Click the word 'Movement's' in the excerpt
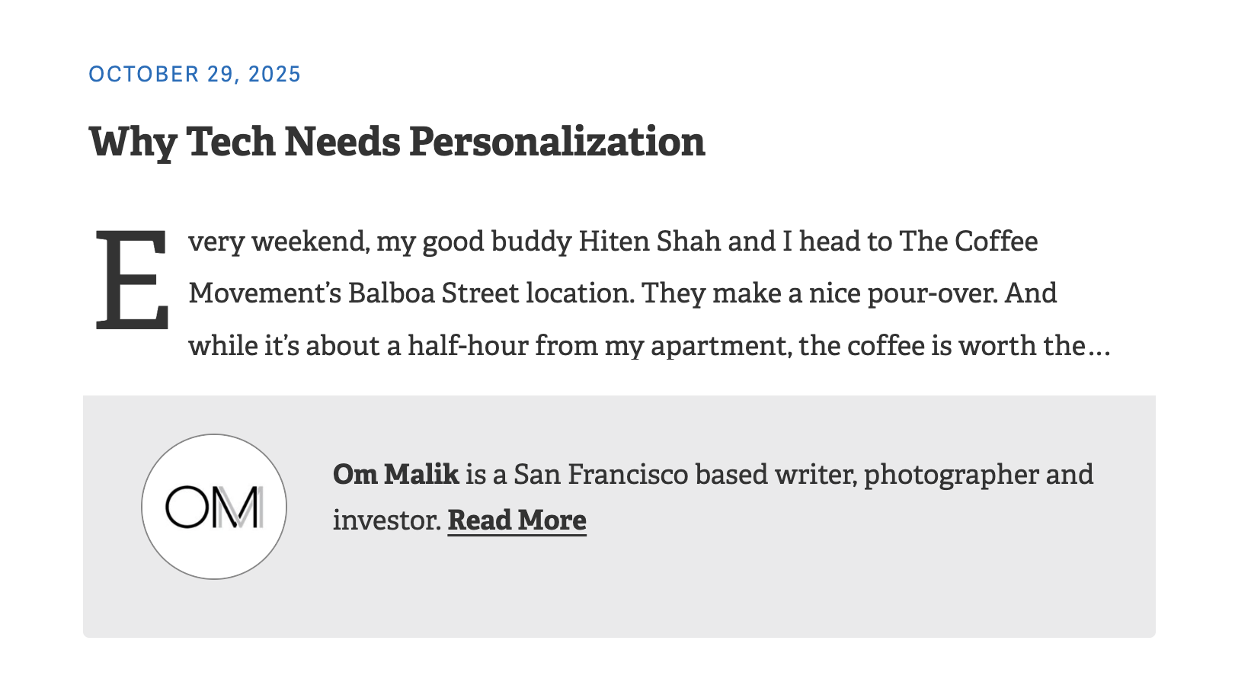Image resolution: width=1251 pixels, height=682 pixels. click(x=265, y=293)
